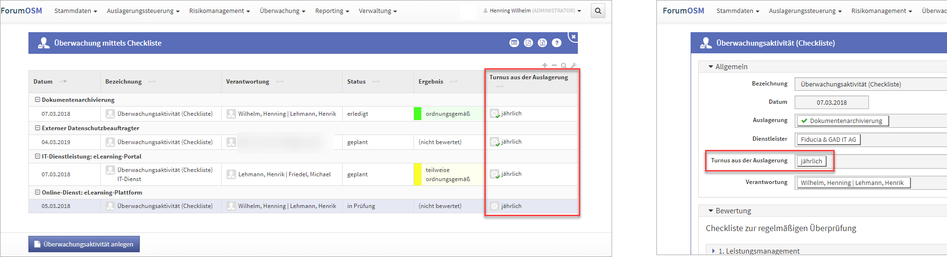Expand the 1. Leistungsmanagement section

coord(713,251)
